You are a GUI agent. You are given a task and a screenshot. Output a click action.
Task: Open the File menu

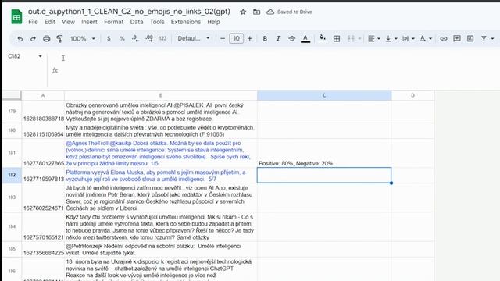pos(33,22)
